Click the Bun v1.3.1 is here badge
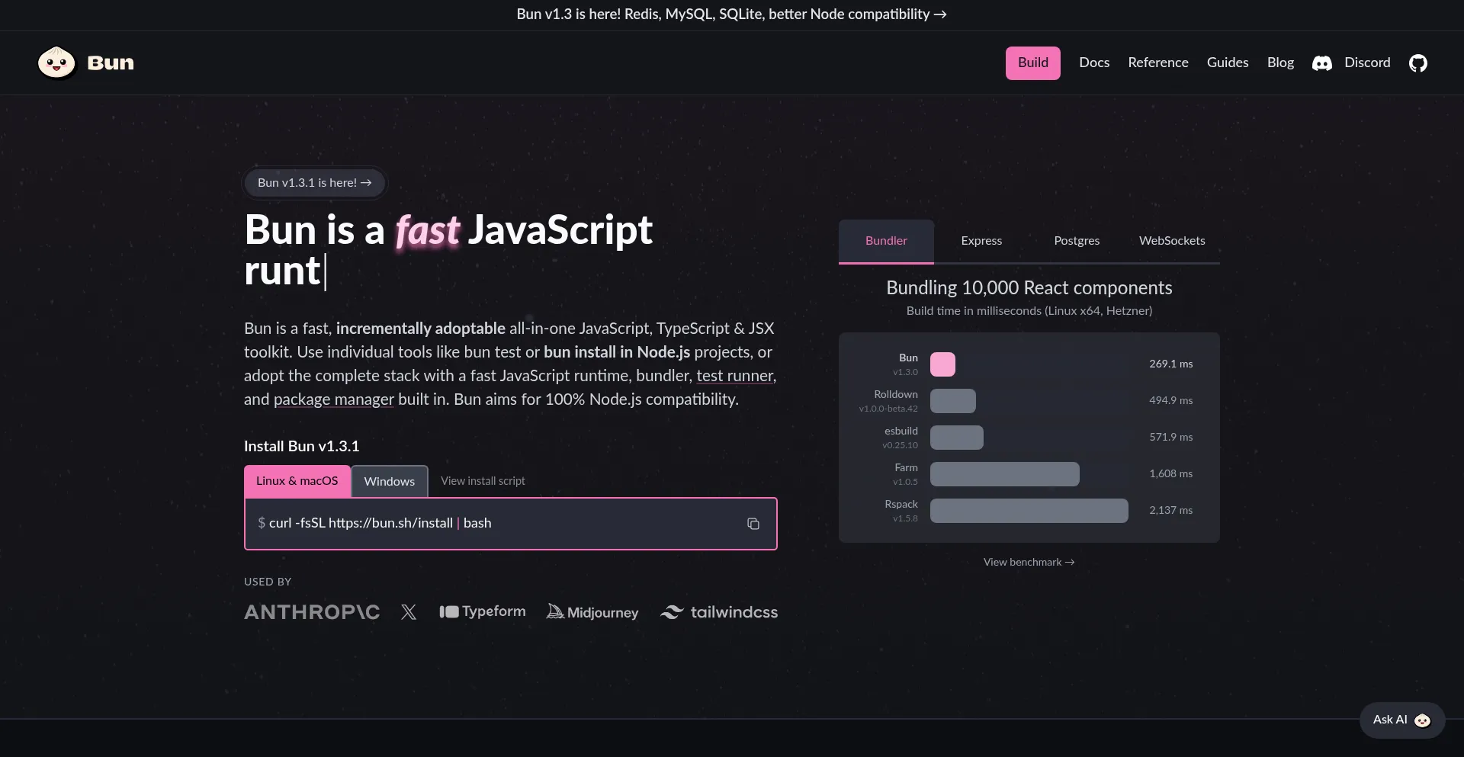Screen dimensions: 1464x757 (314, 183)
